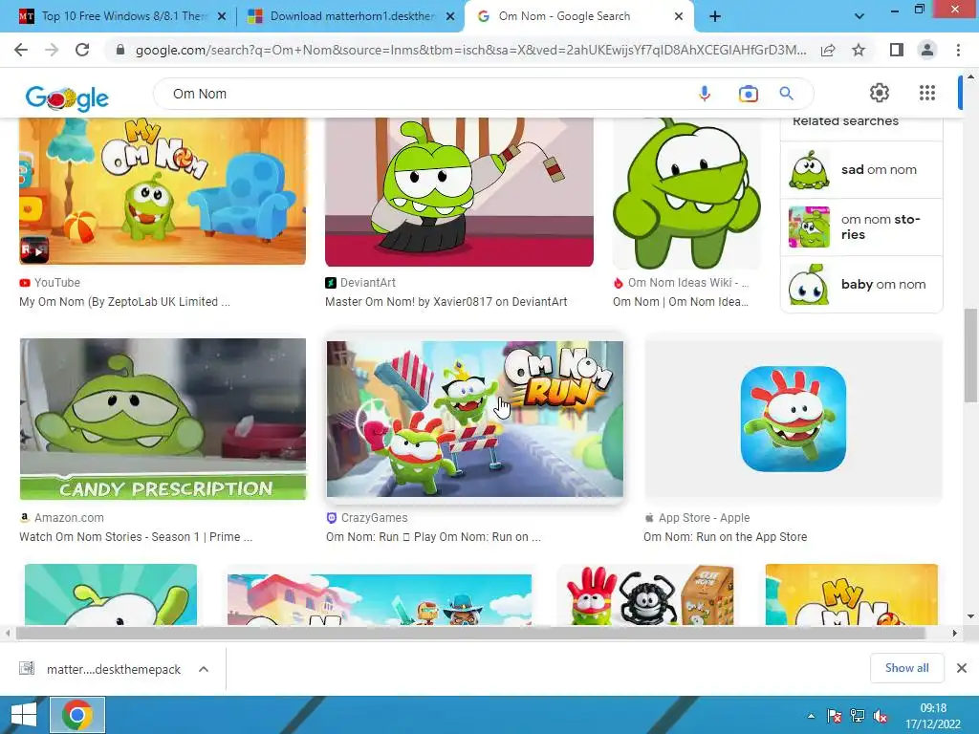This screenshot has width=979, height=734.
Task: Click the vertical page scrollbar thumb
Action: (970, 356)
